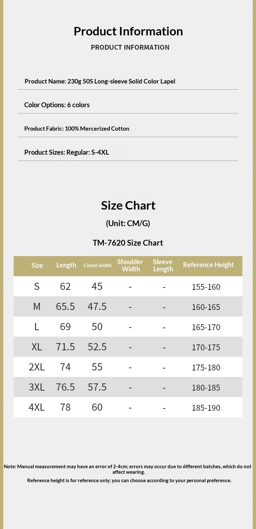Image resolution: width=256 pixels, height=529 pixels.
Task: Click the "4XL" size row label
Action: point(37,407)
